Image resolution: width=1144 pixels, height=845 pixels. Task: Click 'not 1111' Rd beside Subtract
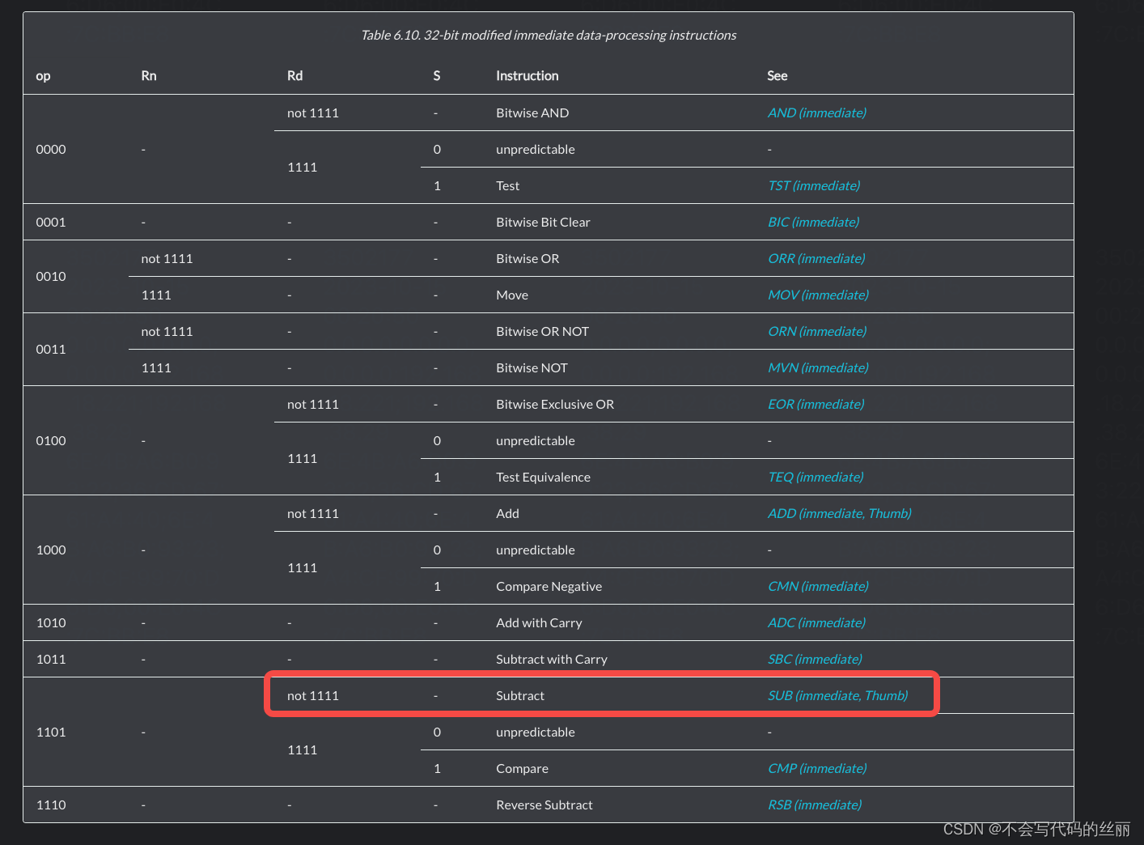tap(313, 696)
